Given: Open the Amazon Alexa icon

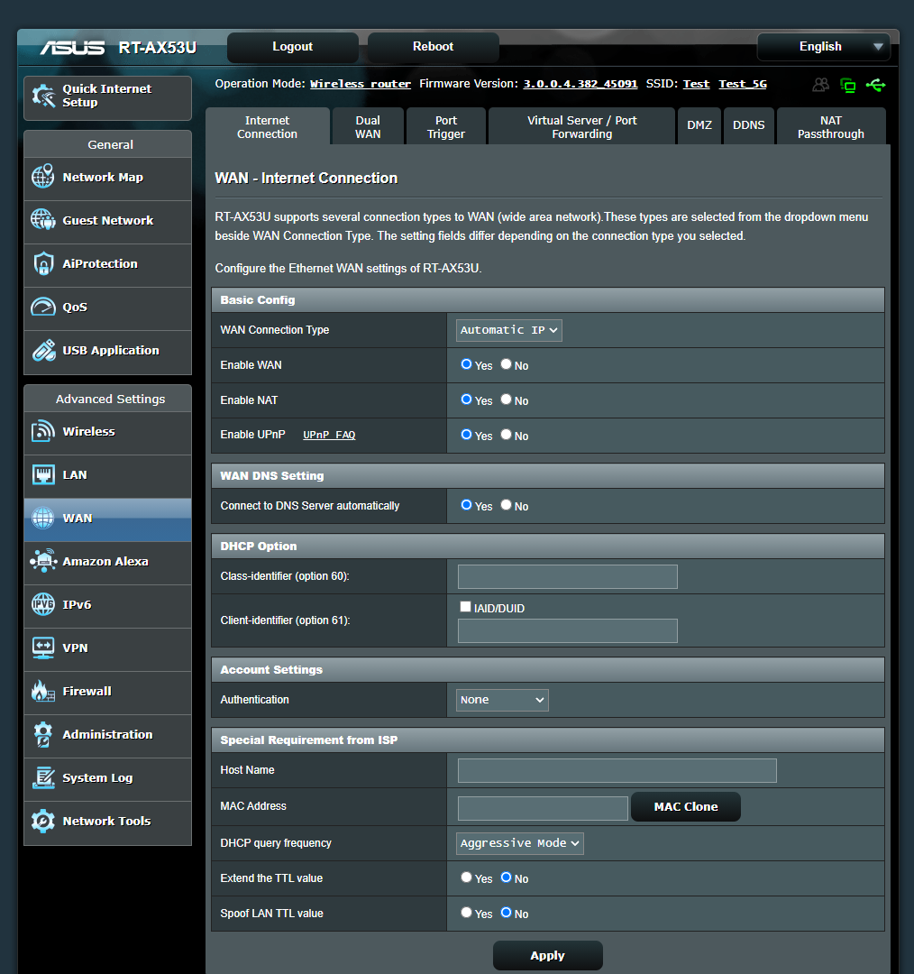Looking at the screenshot, I should click(x=43, y=561).
